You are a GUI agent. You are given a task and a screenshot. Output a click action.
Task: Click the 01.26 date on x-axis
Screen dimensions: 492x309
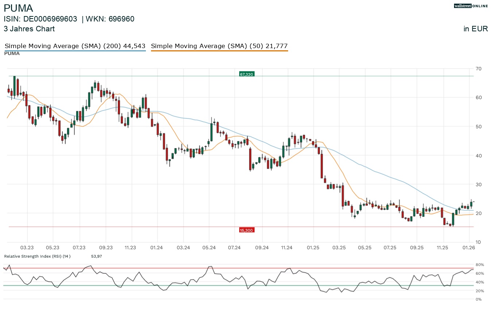point(469,248)
